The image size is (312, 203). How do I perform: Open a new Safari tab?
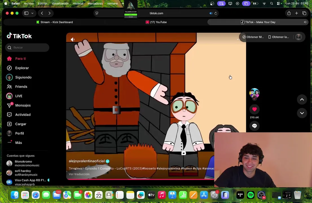click(x=296, y=13)
